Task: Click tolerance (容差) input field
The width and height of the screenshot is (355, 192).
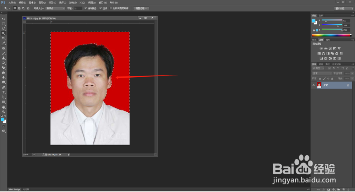Action: click(x=78, y=9)
